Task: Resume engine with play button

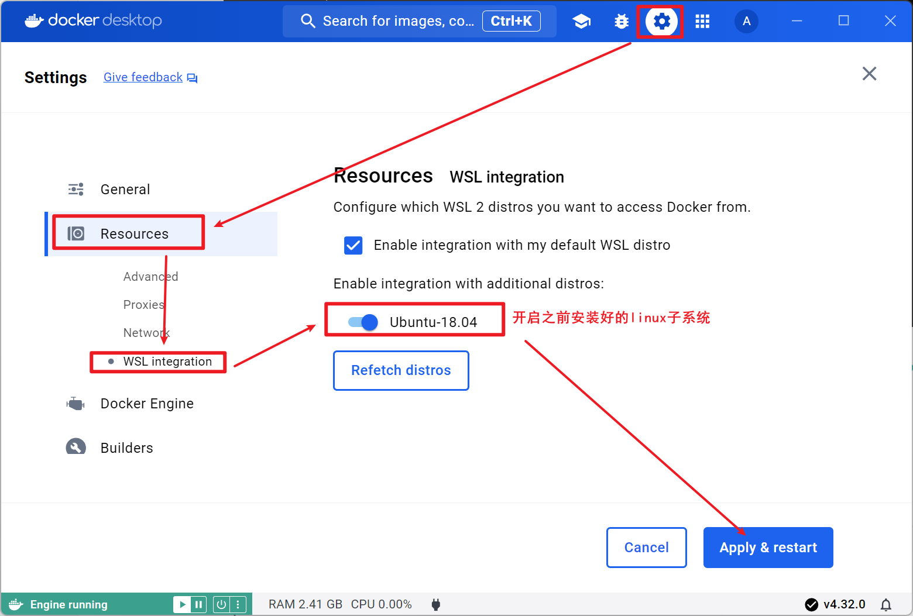Action: [182, 604]
